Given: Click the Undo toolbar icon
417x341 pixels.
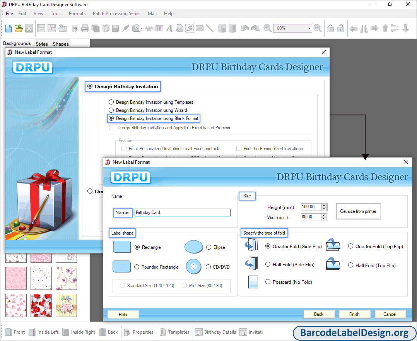Looking at the screenshot, I should click(244, 28).
